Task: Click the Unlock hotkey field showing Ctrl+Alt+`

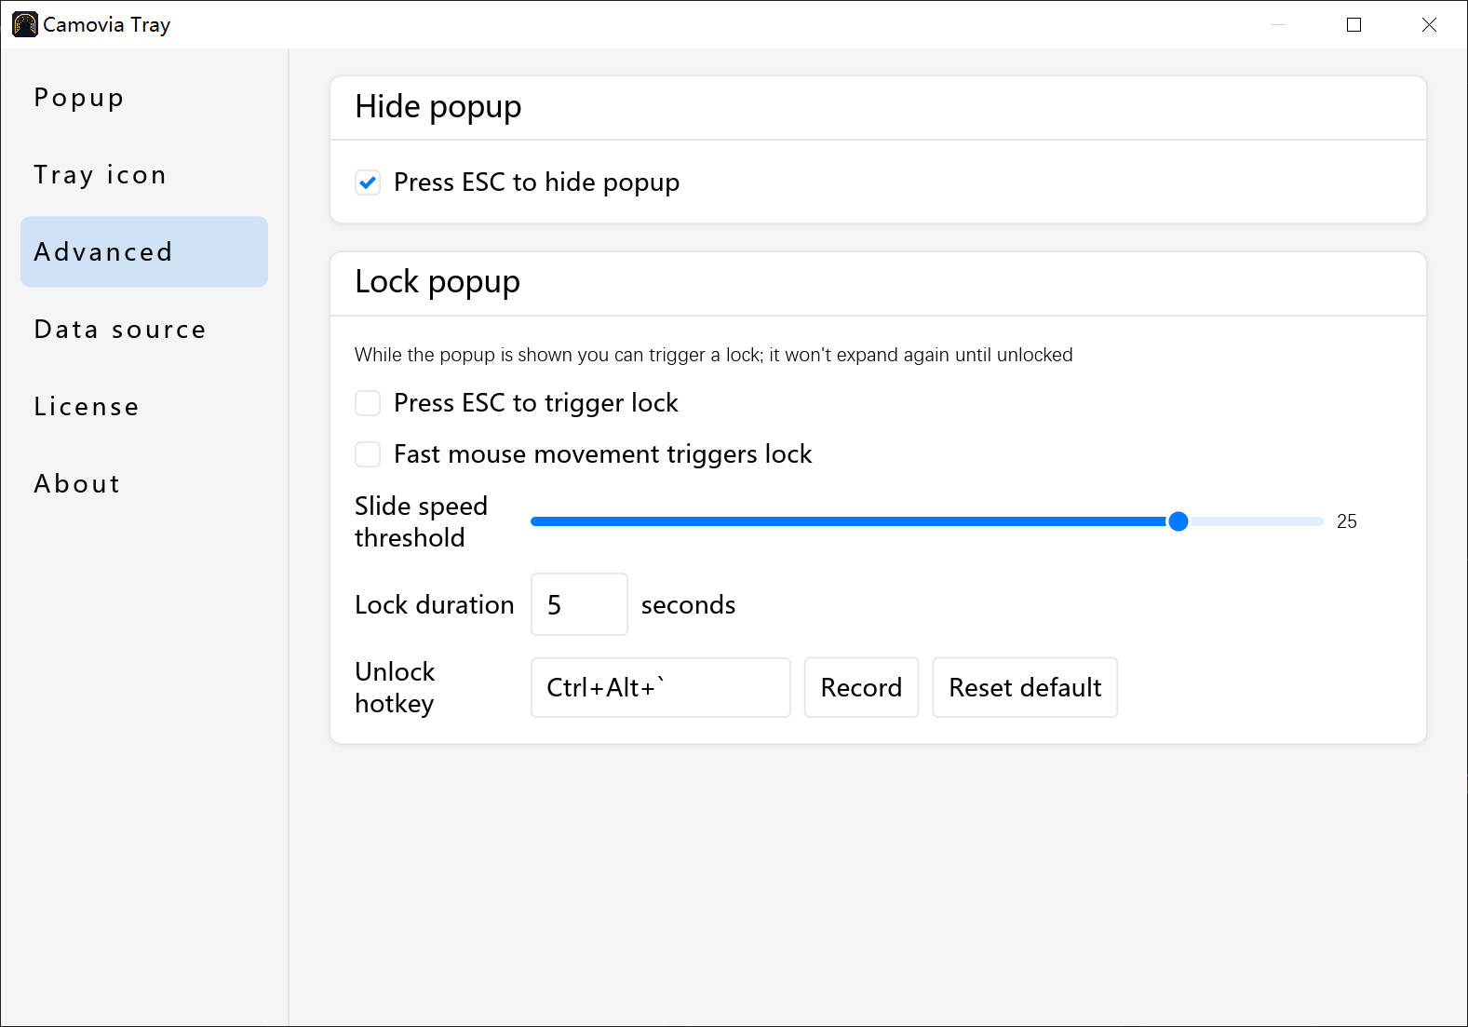Action: pos(661,688)
